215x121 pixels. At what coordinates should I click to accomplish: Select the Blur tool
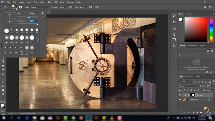3,66
